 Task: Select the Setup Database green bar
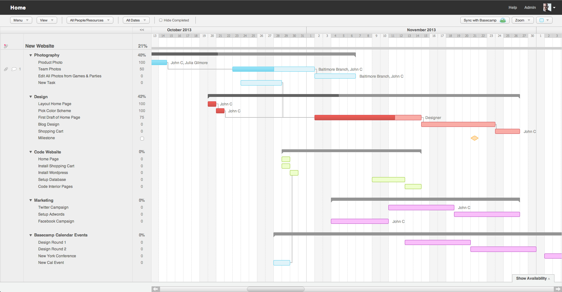click(x=388, y=180)
